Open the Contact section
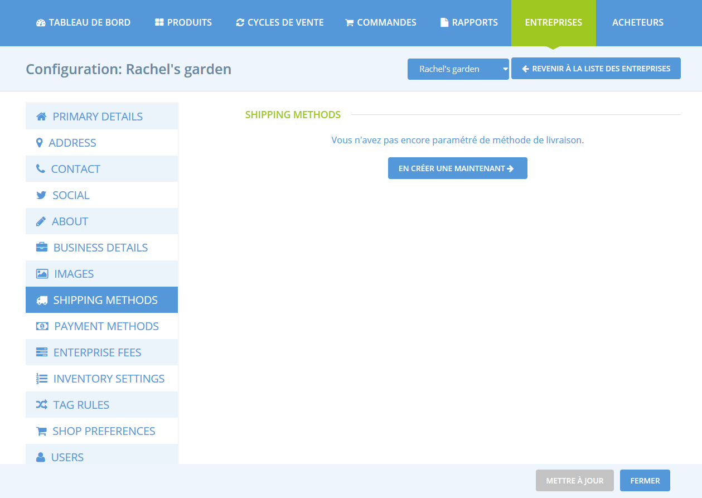The width and height of the screenshot is (702, 498). (102, 169)
